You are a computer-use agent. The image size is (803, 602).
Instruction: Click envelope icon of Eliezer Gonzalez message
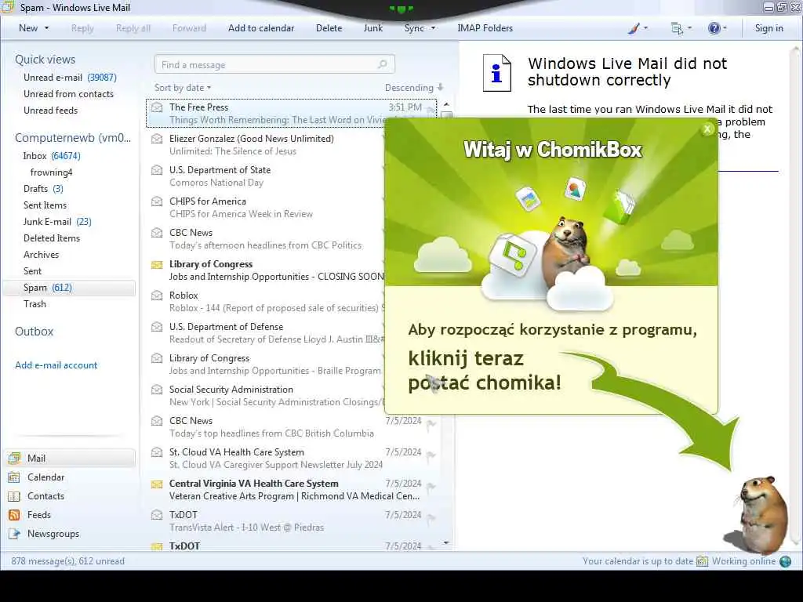click(x=157, y=139)
